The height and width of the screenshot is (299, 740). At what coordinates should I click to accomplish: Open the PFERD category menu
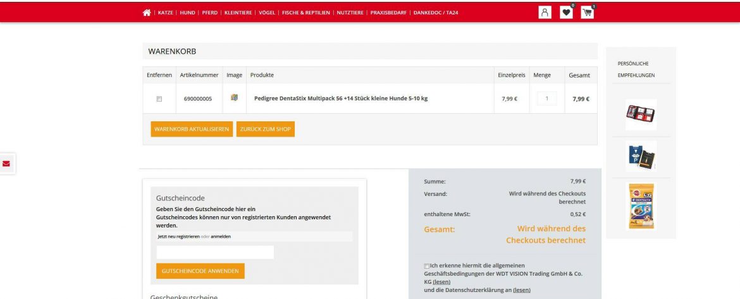click(x=209, y=13)
